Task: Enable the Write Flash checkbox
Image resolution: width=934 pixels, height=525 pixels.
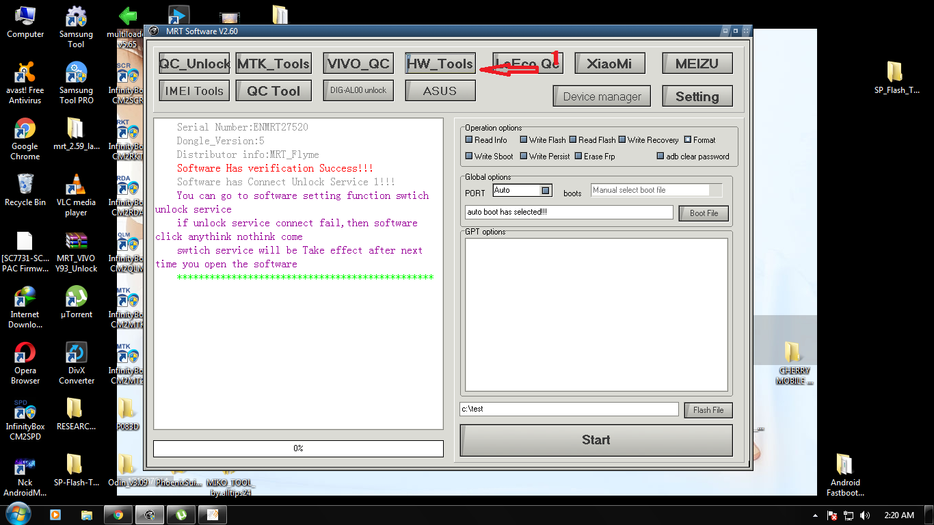Action: tap(524, 139)
